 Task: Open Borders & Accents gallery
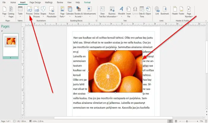tap(78, 12)
